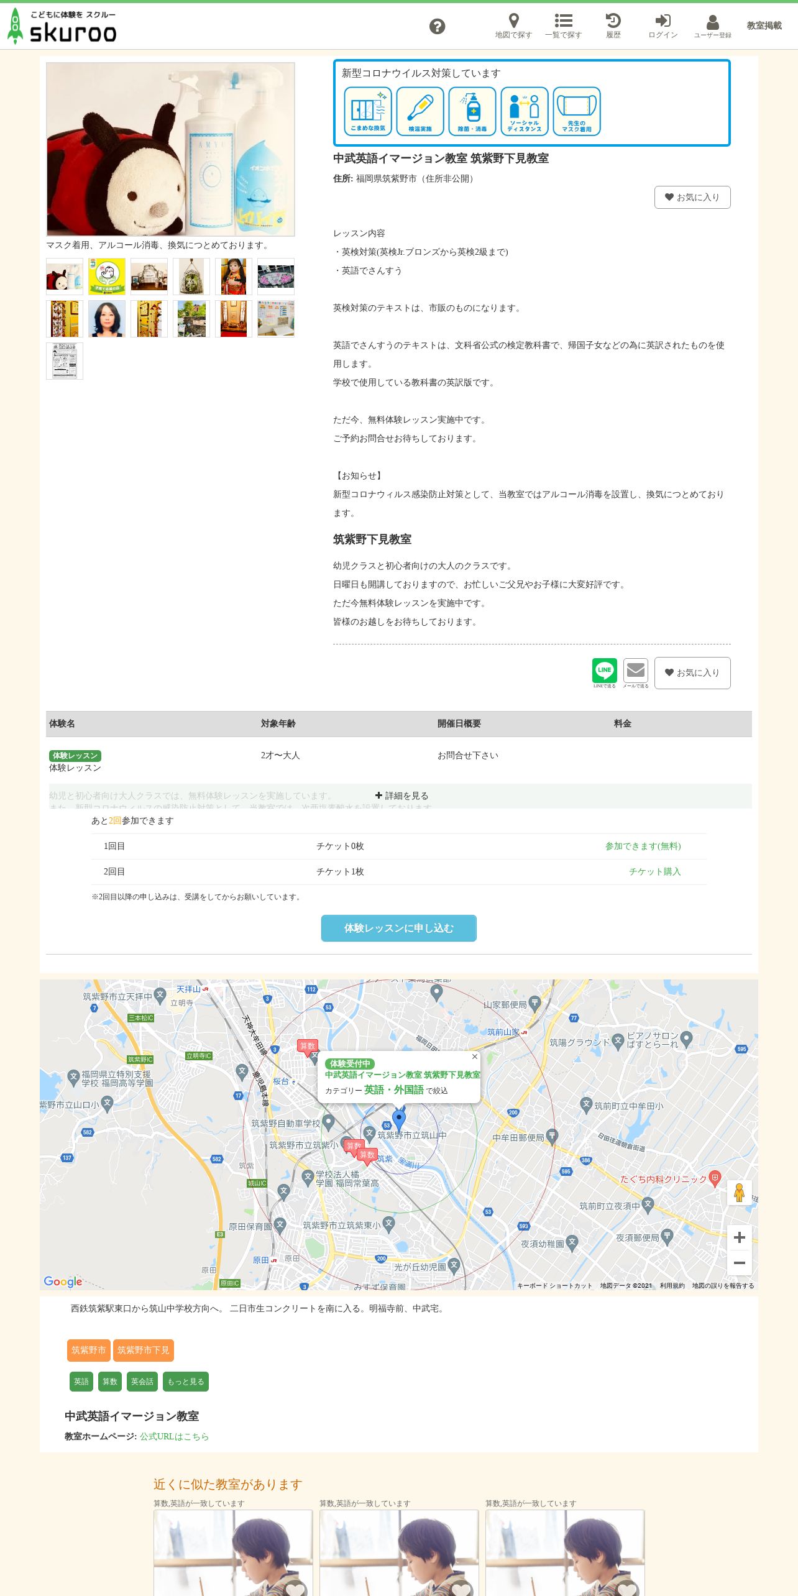The width and height of the screenshot is (798, 1596).
Task: Click the top お気に入り favorite button
Action: [x=692, y=197]
